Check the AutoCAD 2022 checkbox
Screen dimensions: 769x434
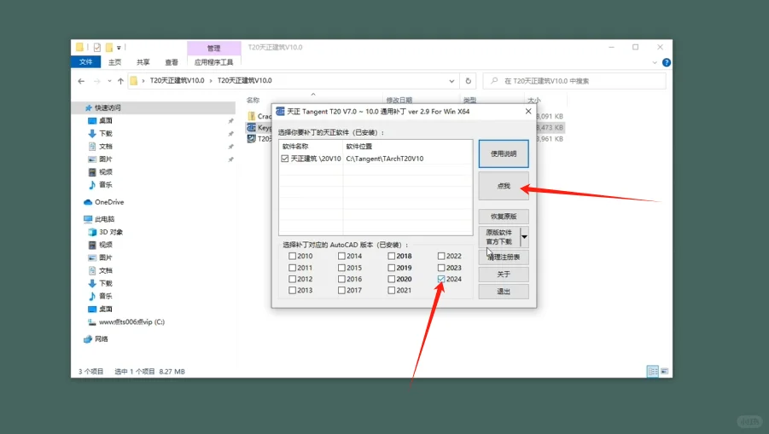click(x=441, y=256)
